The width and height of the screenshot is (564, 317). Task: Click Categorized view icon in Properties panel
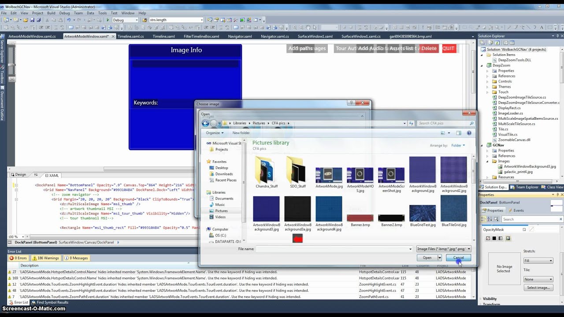tap(484, 219)
